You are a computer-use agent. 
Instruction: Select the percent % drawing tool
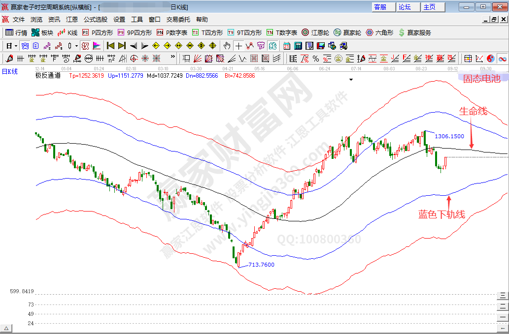coord(316,59)
